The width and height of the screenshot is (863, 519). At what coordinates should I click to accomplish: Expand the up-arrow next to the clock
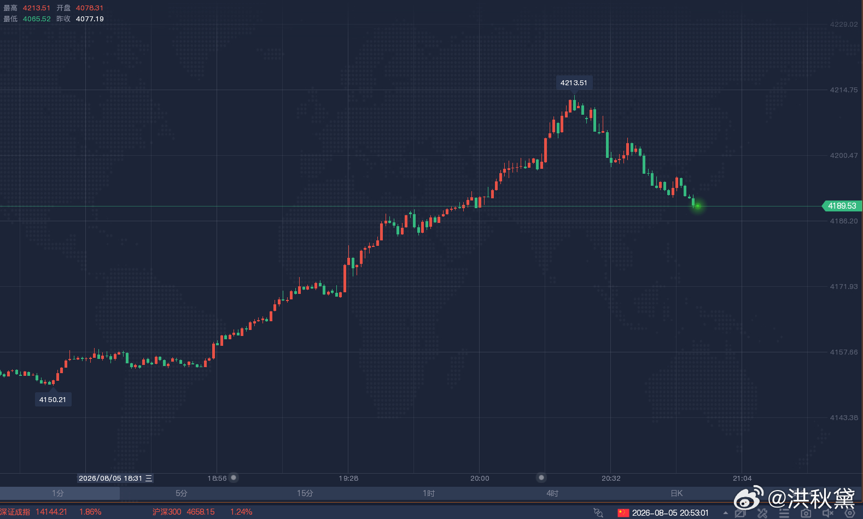(x=726, y=513)
